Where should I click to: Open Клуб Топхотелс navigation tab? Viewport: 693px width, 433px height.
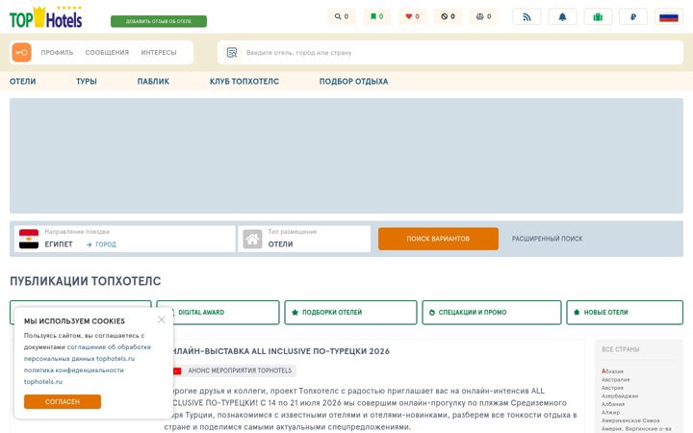click(244, 81)
